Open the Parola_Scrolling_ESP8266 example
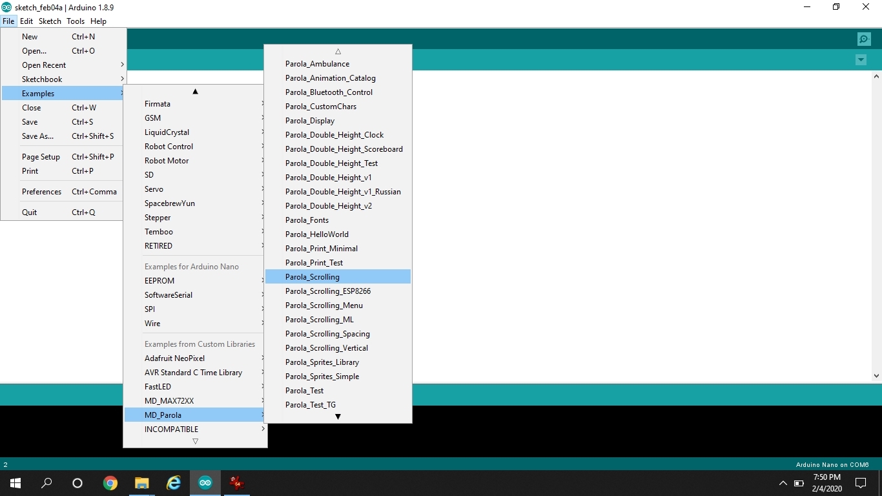 338,291
